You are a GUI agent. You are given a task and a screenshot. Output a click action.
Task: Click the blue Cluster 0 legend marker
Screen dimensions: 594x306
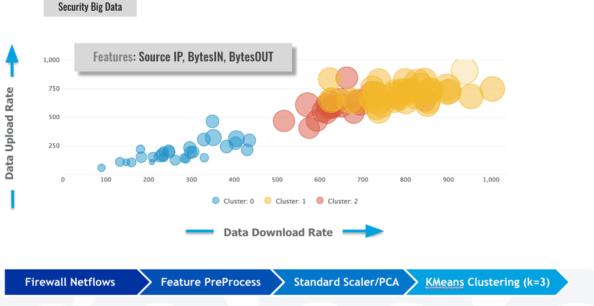(216, 201)
